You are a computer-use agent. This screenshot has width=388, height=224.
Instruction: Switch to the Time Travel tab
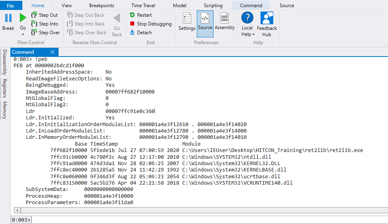pos(144,6)
